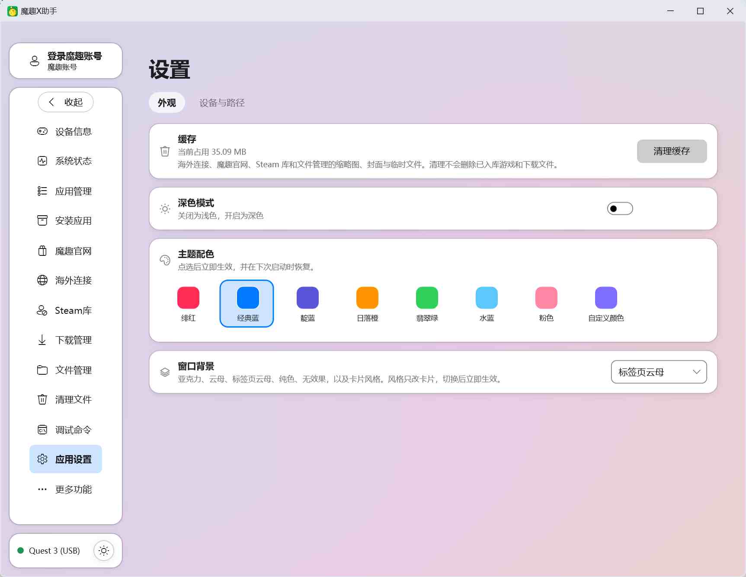Select 应用设置 in the sidebar
746x577 pixels.
[x=66, y=459]
